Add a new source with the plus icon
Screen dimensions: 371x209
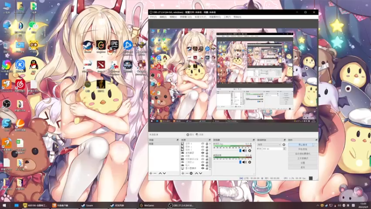[x=183, y=173]
